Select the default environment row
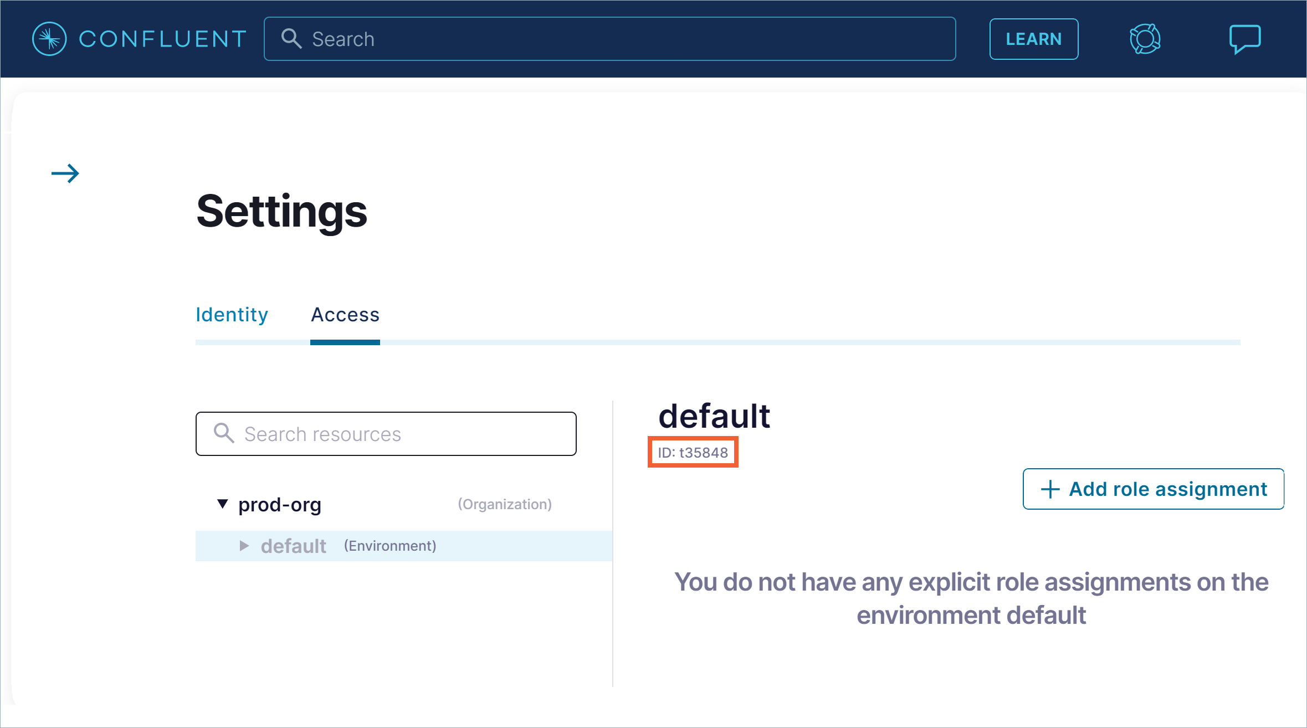The height and width of the screenshot is (728, 1307). coord(293,546)
